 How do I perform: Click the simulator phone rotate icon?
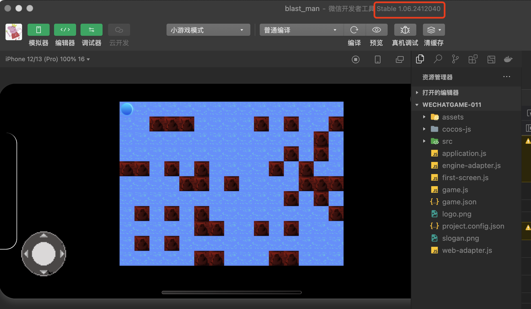[x=378, y=59]
